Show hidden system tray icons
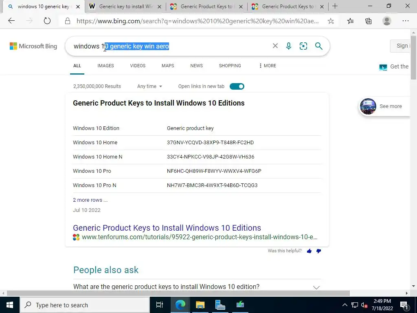 tap(345, 305)
